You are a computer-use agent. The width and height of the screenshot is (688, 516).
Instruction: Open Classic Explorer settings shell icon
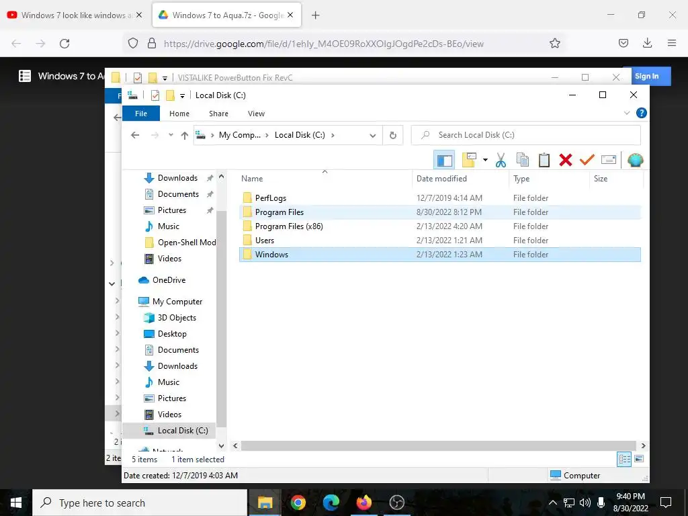point(635,160)
